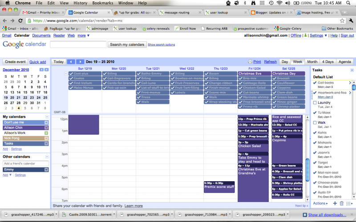Open Call backs task details arrow

(350, 83)
